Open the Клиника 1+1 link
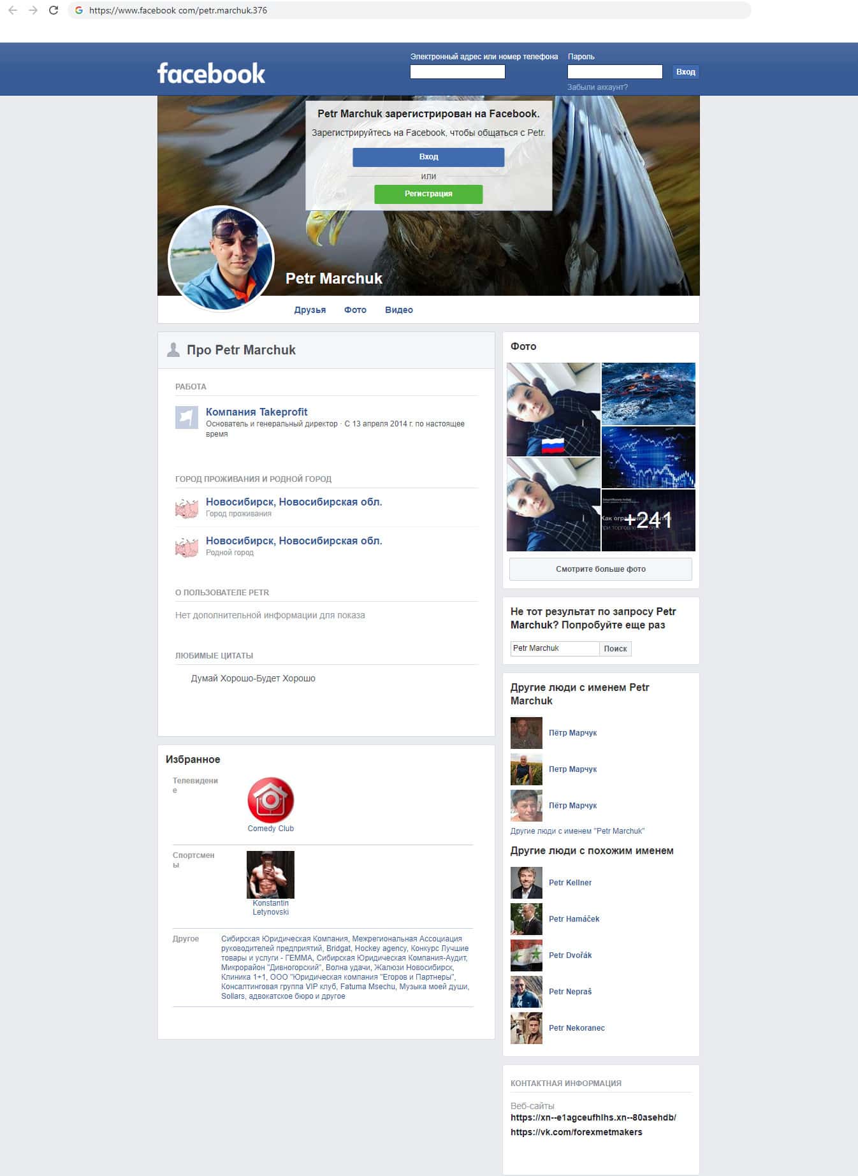 244,977
